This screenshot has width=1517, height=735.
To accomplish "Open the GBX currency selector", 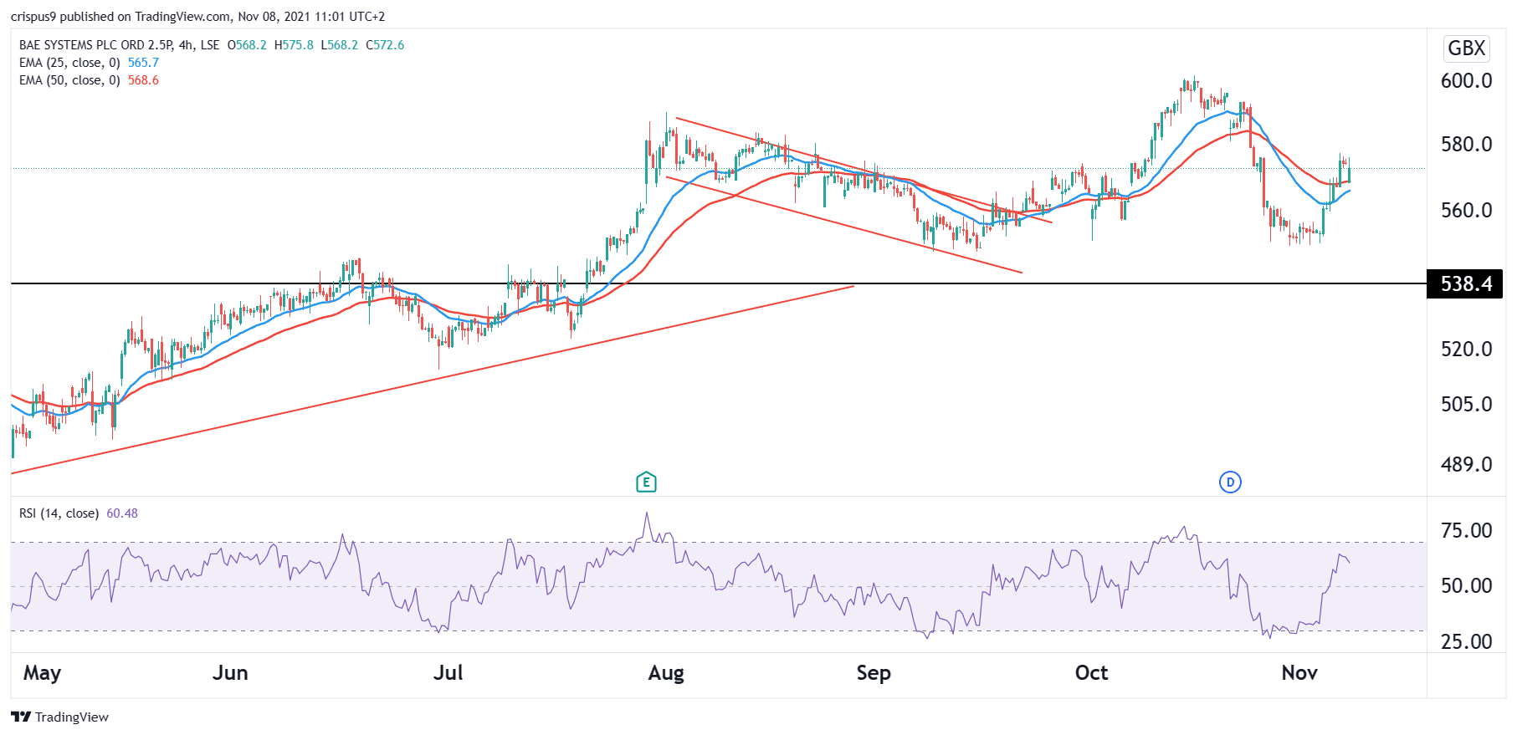I will (x=1466, y=48).
